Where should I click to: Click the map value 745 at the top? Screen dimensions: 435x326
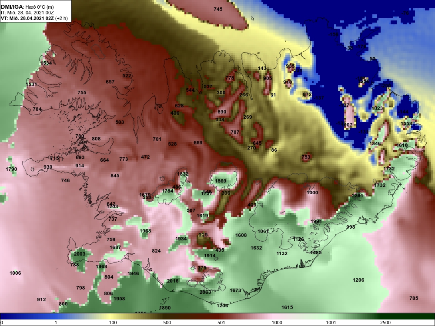(218, 9)
